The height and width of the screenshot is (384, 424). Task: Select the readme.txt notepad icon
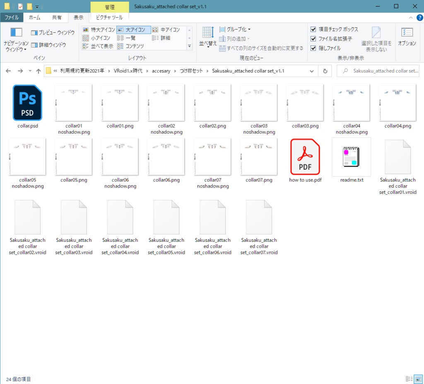coord(351,157)
